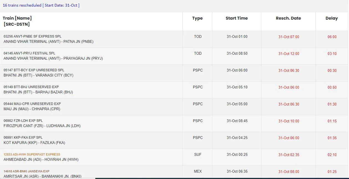This screenshot has height=179, width=349.
Task: Click start time 31-Oct 01:00
Action: (x=237, y=36)
